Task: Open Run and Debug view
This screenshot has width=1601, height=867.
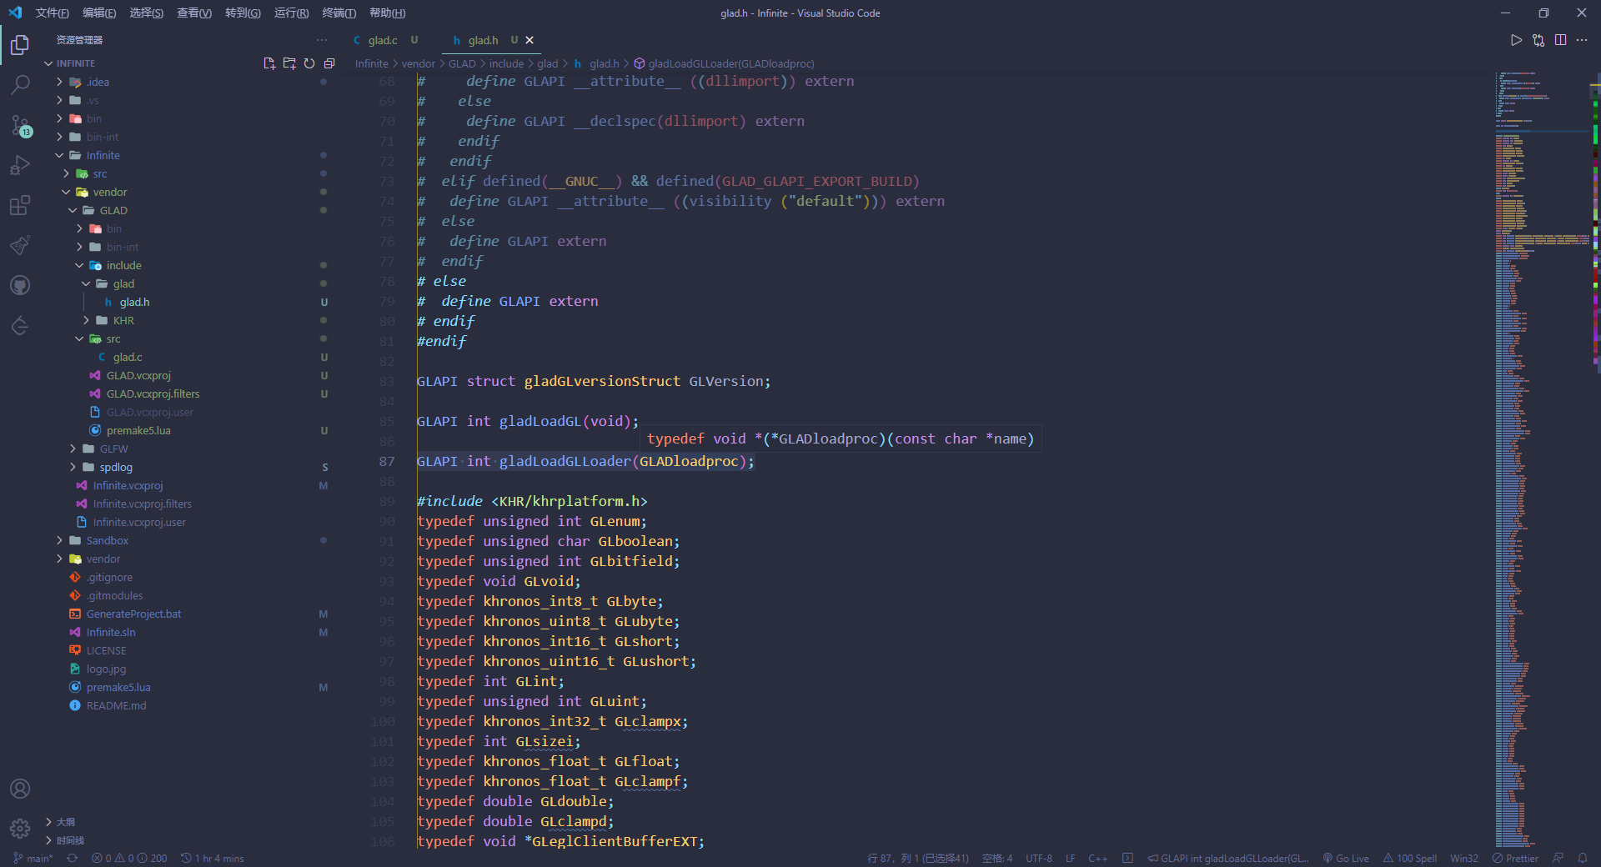Action: pos(20,165)
